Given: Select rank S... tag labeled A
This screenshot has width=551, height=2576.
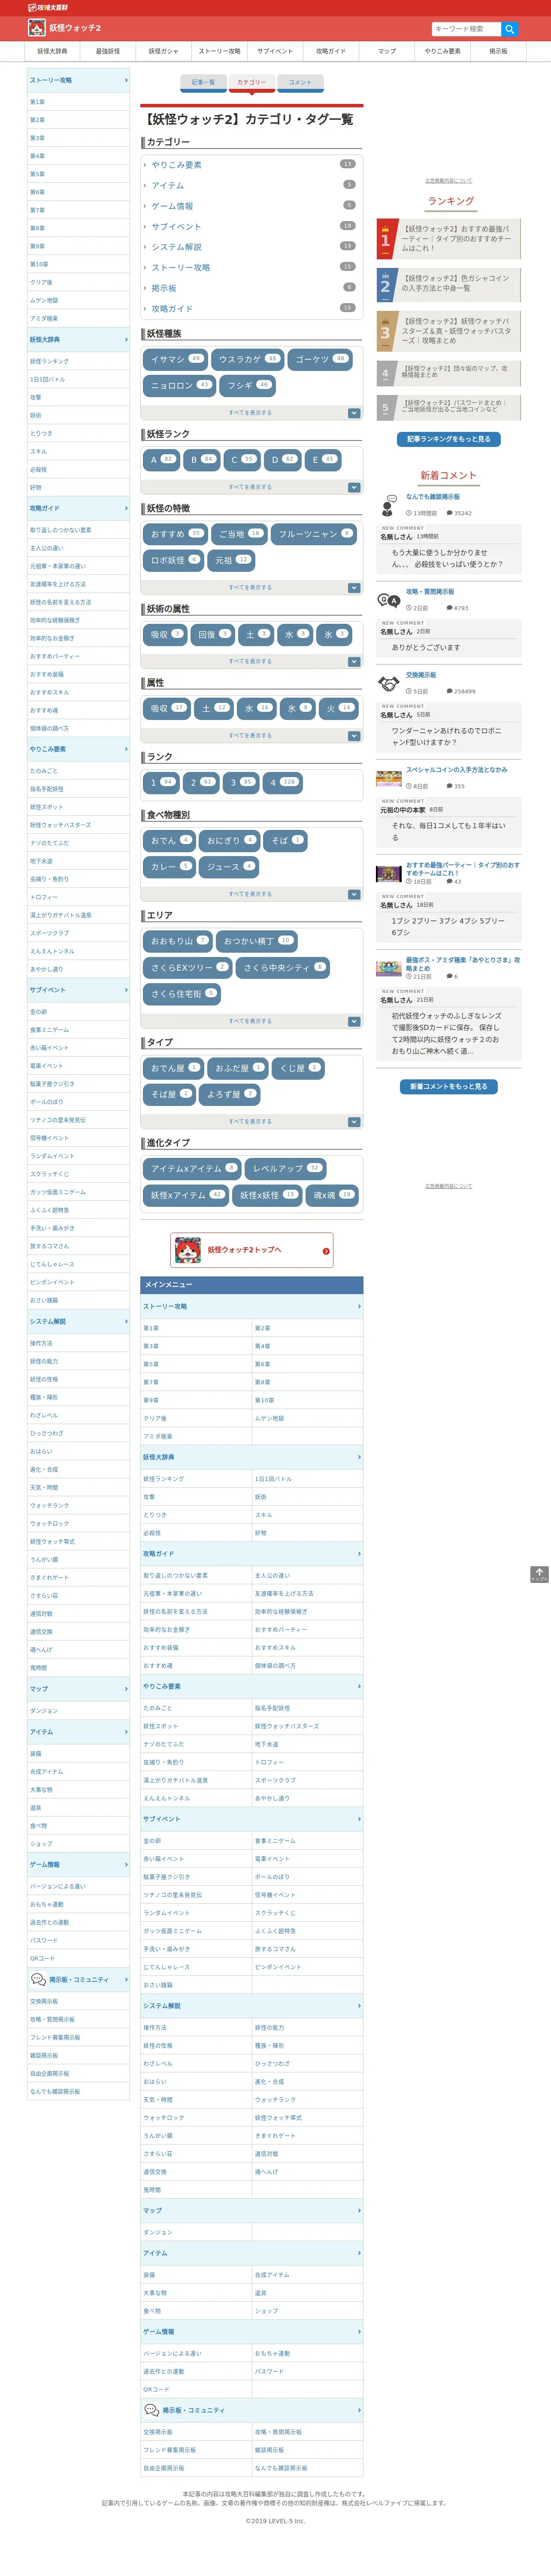Looking at the screenshot, I should tap(162, 460).
